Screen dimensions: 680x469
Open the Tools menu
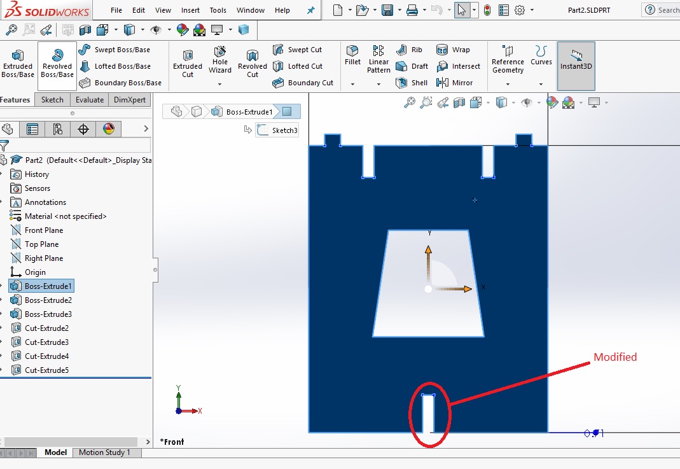tap(218, 10)
